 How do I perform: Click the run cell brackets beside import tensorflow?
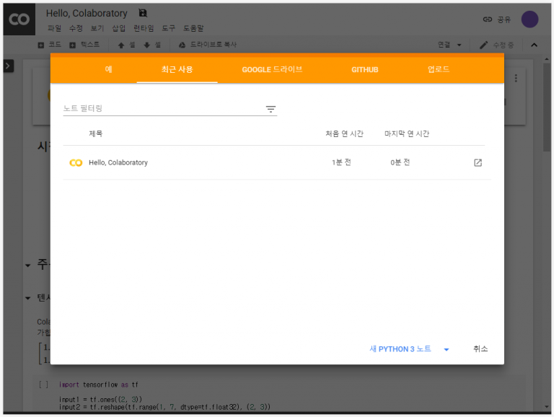(43, 385)
